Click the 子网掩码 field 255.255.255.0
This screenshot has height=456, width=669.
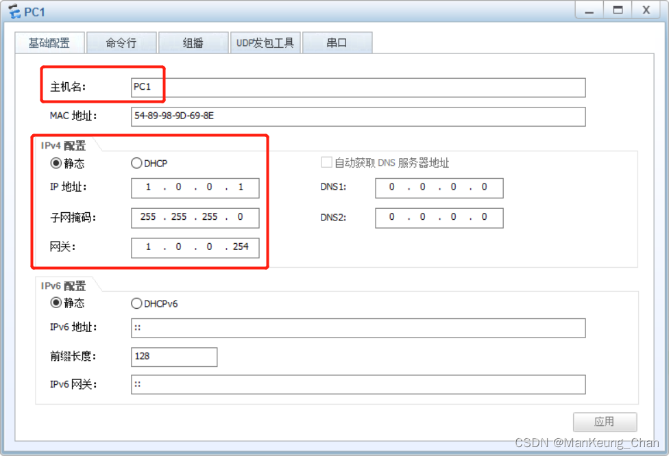195,218
